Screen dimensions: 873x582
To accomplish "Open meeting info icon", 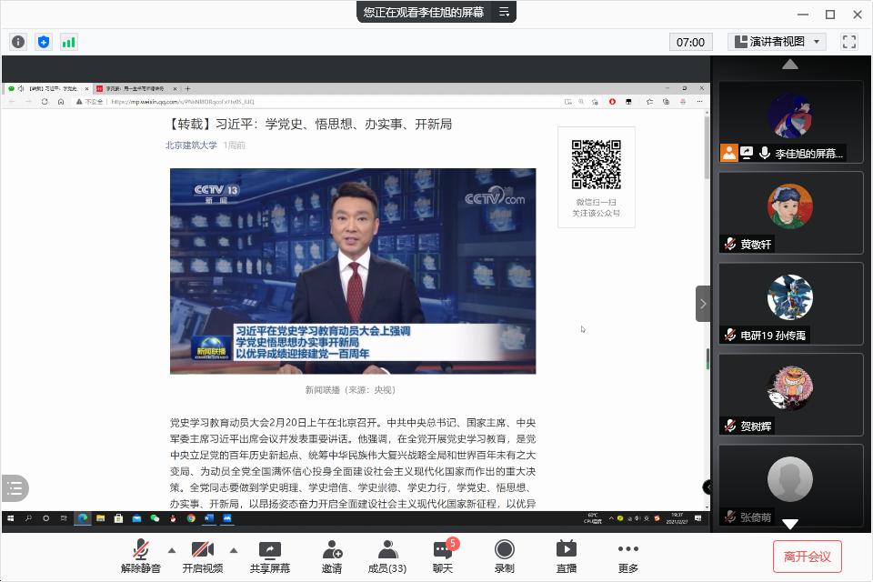I will [x=18, y=42].
